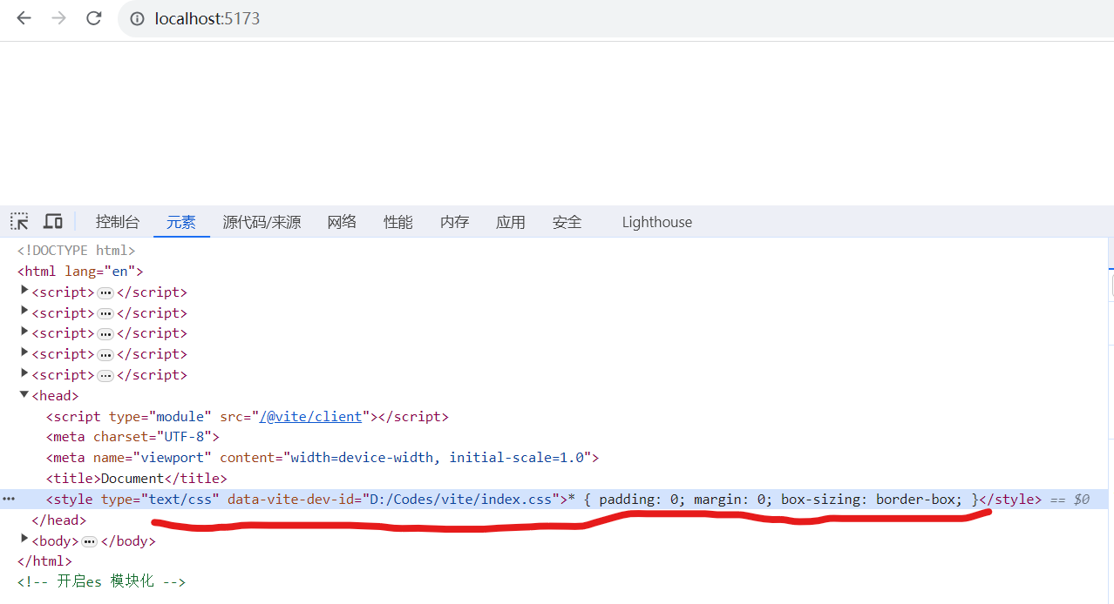Select the title Document node
This screenshot has height=604, width=1114.
(x=137, y=479)
